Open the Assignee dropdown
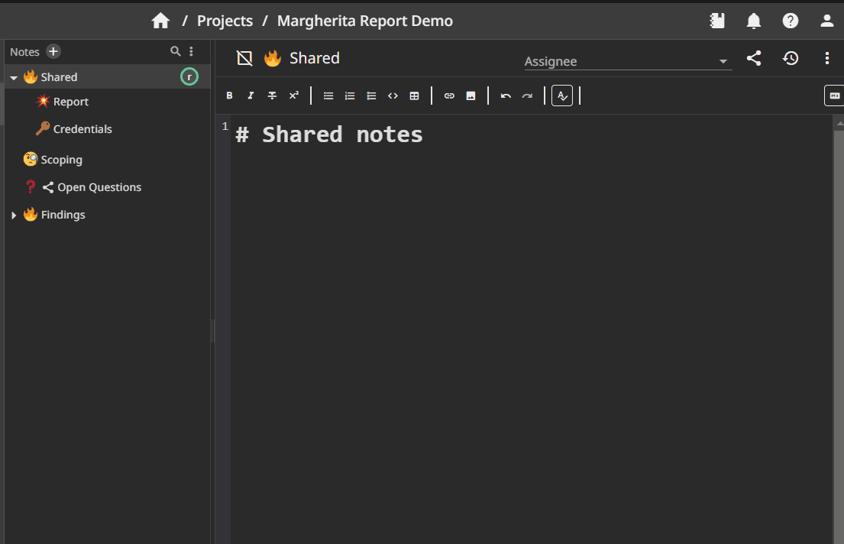The image size is (844, 544). click(628, 61)
